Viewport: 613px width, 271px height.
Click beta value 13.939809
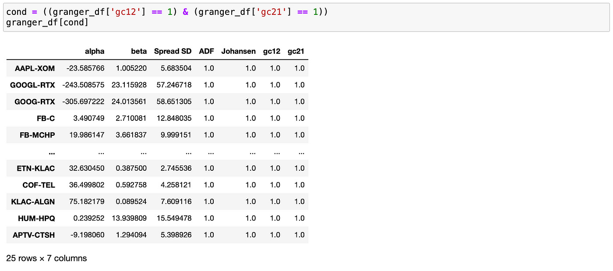pos(129,218)
